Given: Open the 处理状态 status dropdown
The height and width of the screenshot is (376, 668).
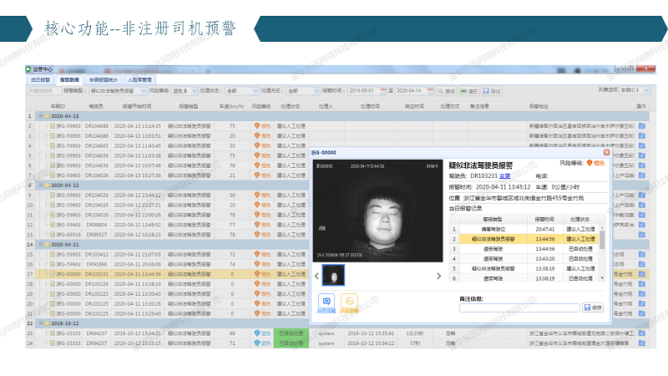Looking at the screenshot, I should coord(243,90).
